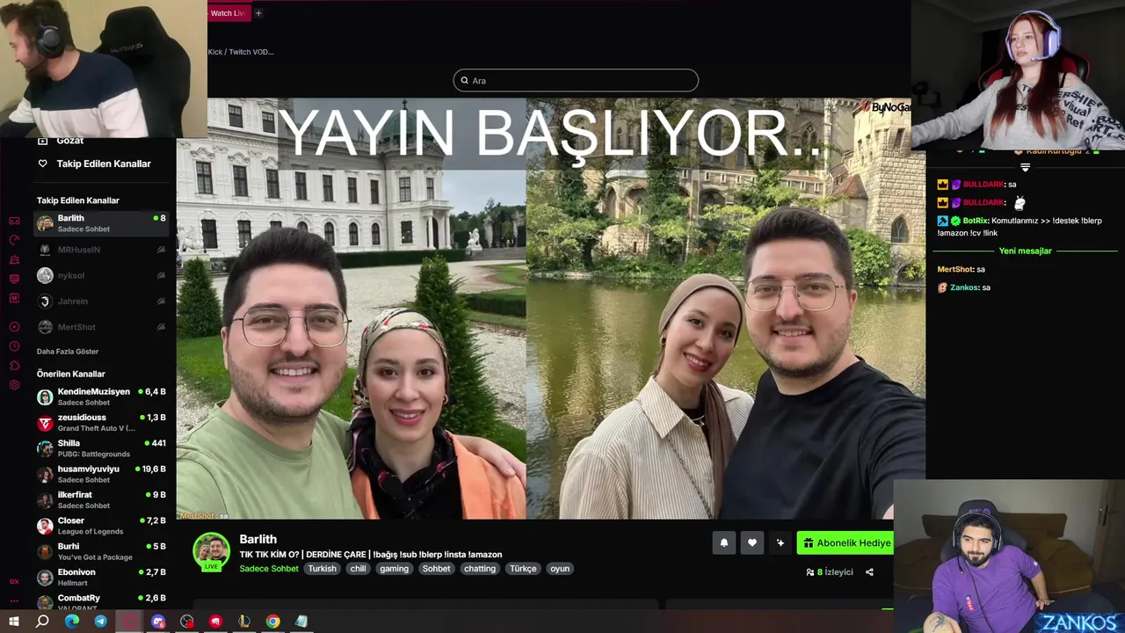Click the GX cleaner icon in sidebar
The width and height of the screenshot is (1125, 633).
14,259
